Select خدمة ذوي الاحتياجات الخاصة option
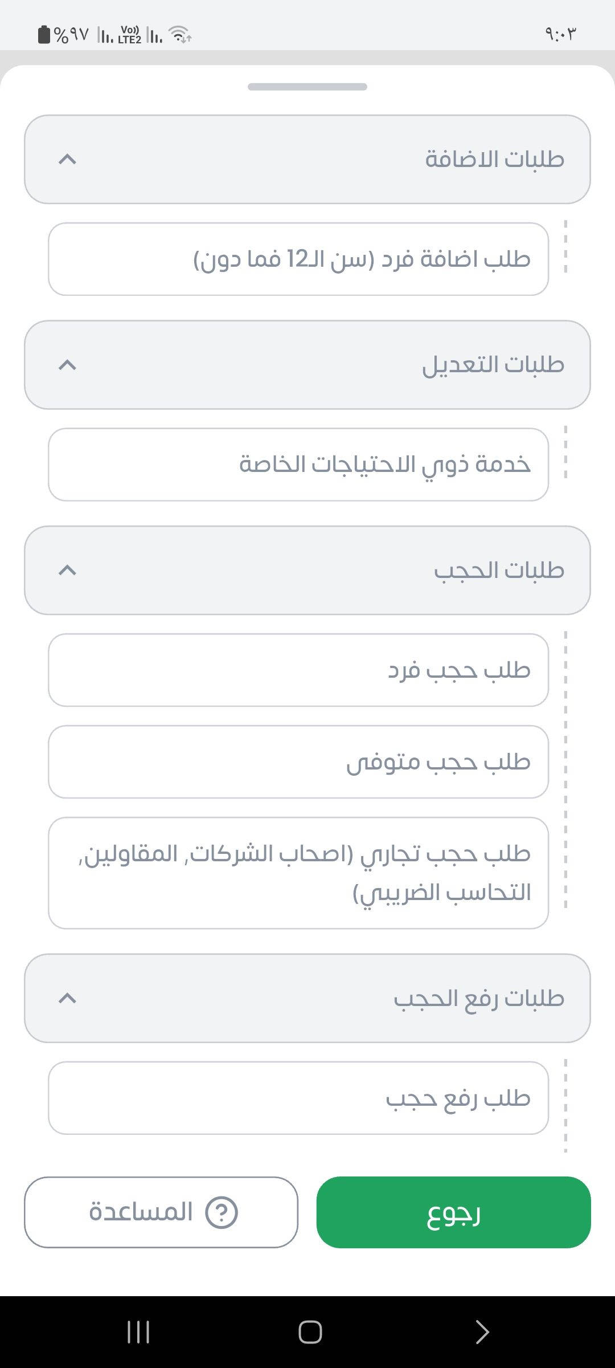The image size is (615, 1368). click(298, 465)
